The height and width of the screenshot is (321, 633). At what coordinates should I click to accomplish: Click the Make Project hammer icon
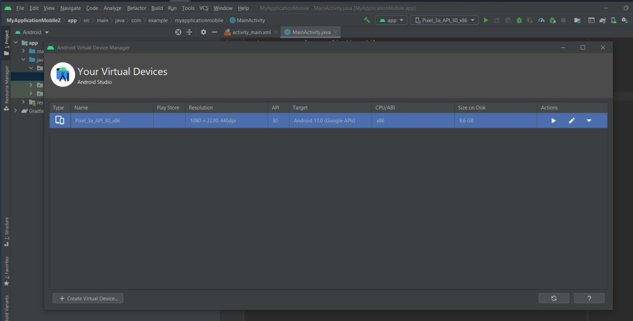click(x=367, y=20)
